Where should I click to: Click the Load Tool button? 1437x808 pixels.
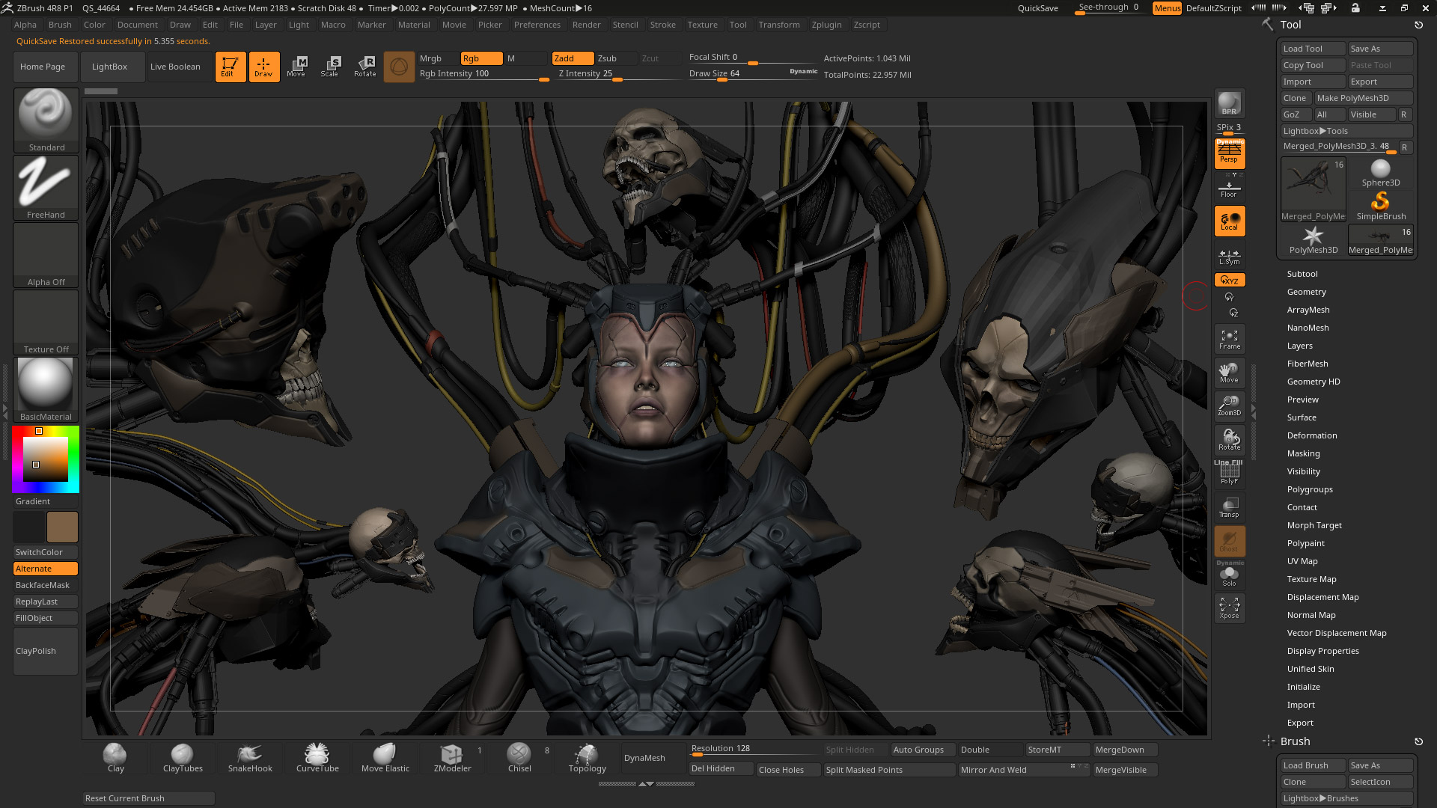1313,49
